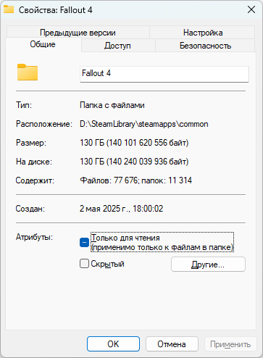
Task: Click the small folder icon in title bar
Action: pos(9,9)
